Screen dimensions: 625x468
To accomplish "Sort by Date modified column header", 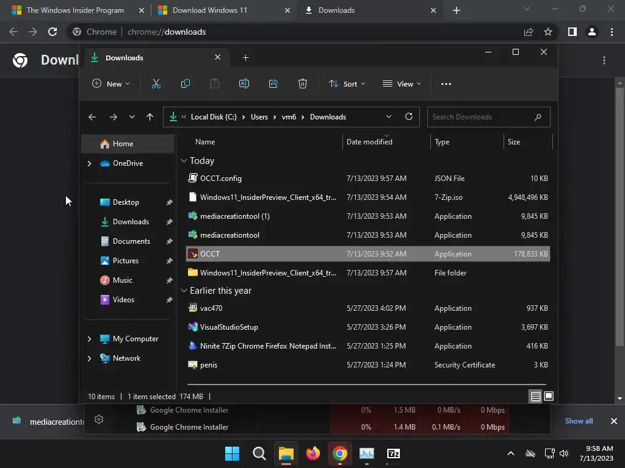I will point(386,141).
